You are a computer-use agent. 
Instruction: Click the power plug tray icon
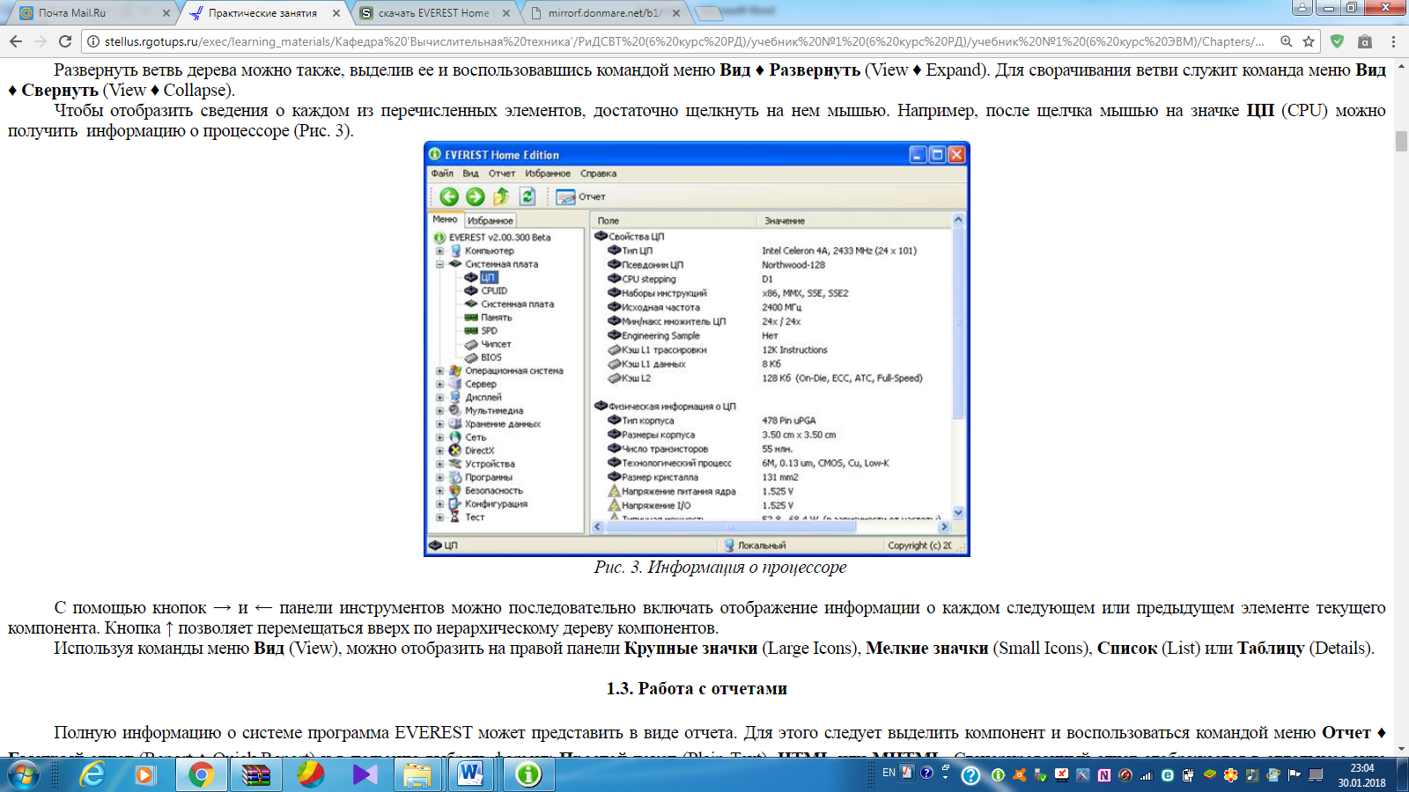[x=1188, y=775]
